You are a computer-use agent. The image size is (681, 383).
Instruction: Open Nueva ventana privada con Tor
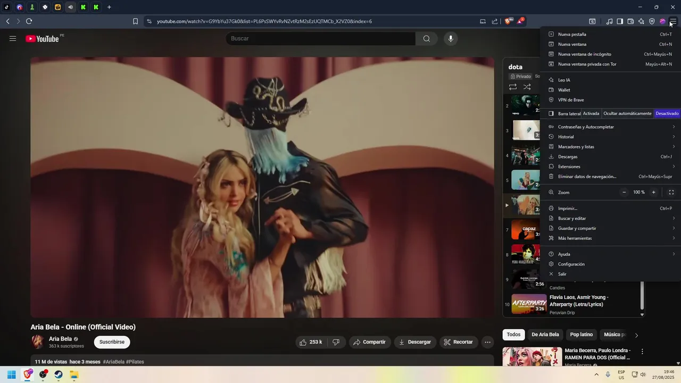coord(610,64)
